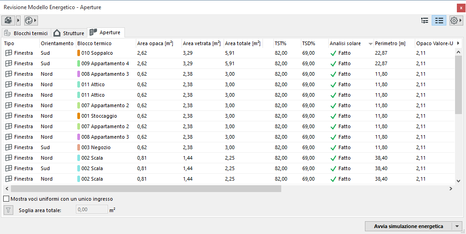Click green checkmark in 010 Soppalco row
This screenshot has width=466, height=234.
(x=333, y=53)
